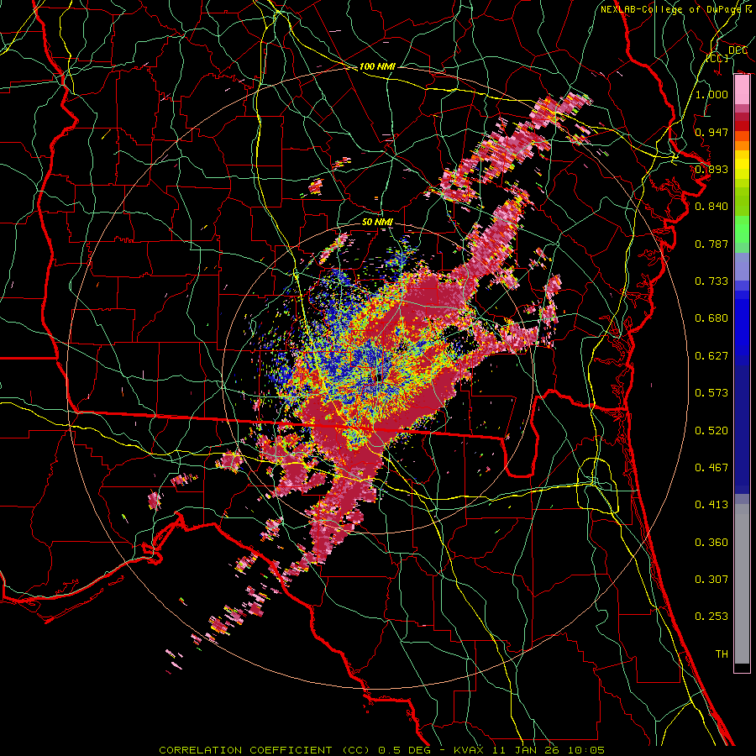The width and height of the screenshot is (756, 756).
Task: Select the 0.253 legend value
Action: point(711,617)
